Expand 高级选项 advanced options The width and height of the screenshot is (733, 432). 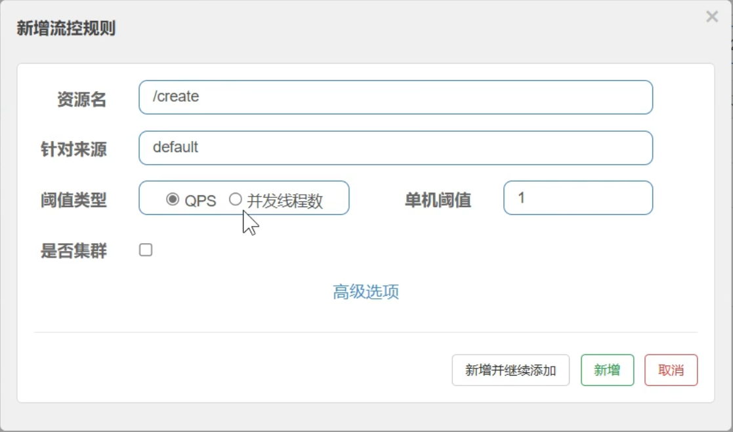click(366, 292)
